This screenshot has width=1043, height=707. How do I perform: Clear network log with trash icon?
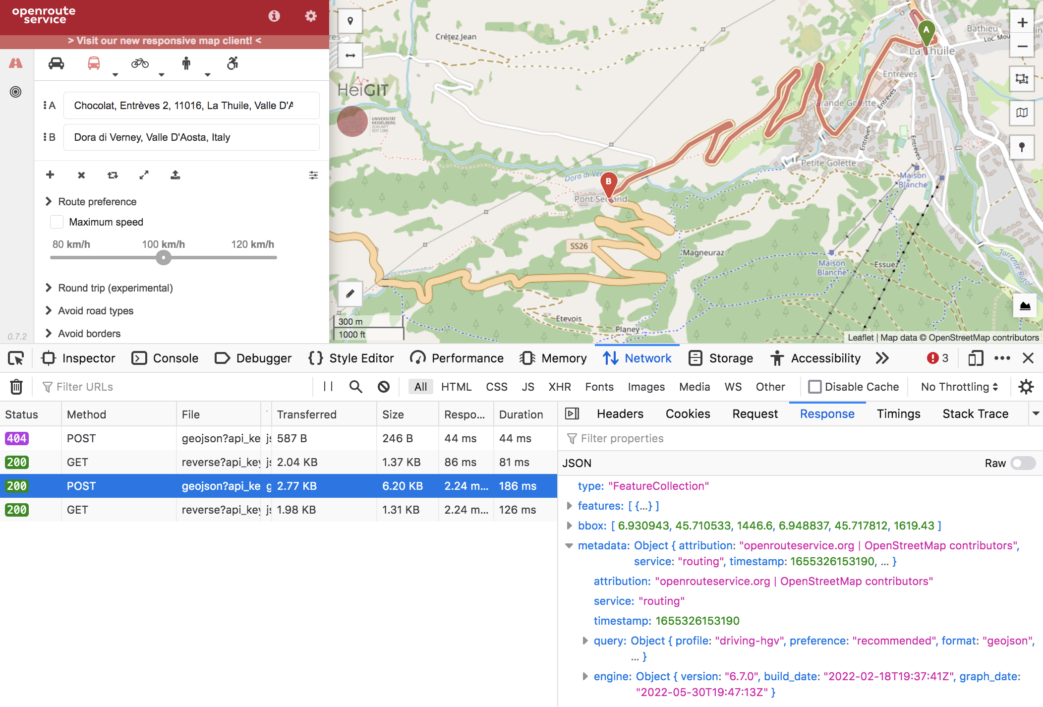pos(16,387)
